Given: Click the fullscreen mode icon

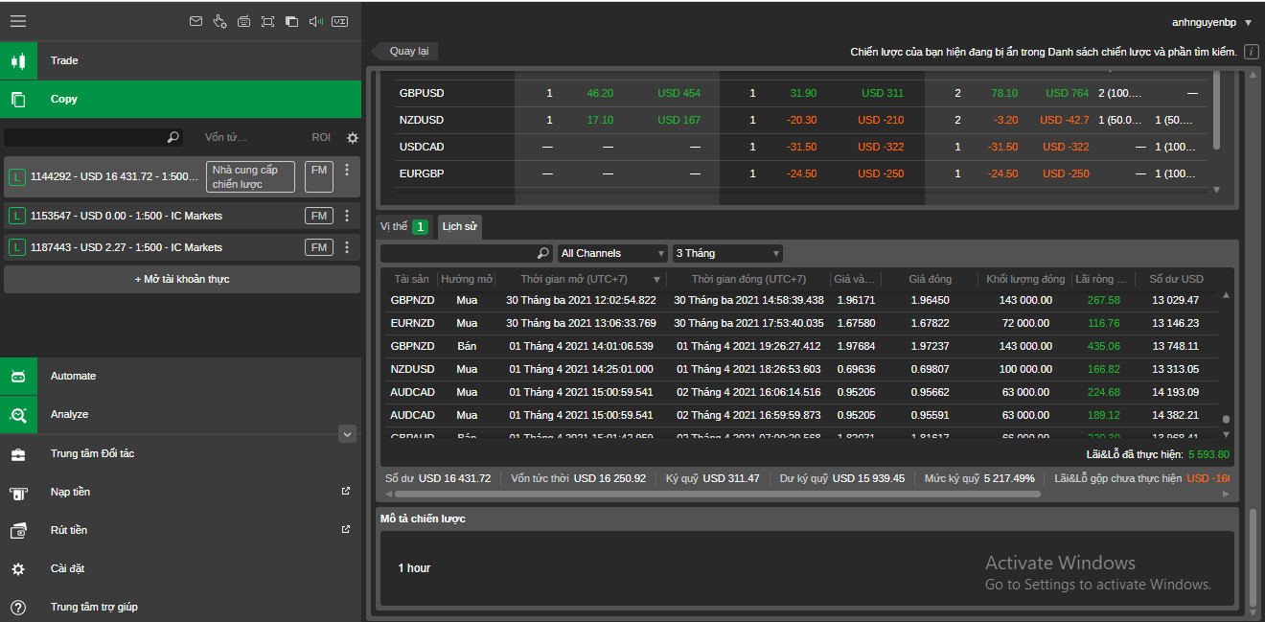Looking at the screenshot, I should coord(267,21).
